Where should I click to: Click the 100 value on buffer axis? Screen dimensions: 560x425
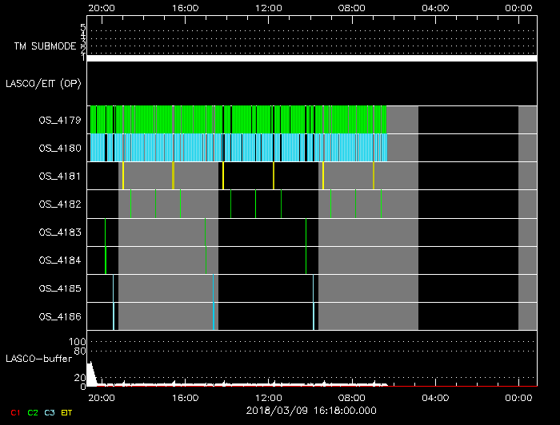(77, 342)
